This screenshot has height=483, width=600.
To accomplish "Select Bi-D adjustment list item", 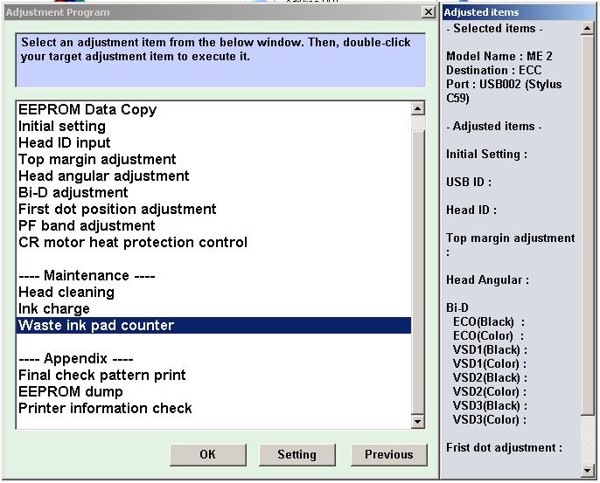I will coord(213,192).
